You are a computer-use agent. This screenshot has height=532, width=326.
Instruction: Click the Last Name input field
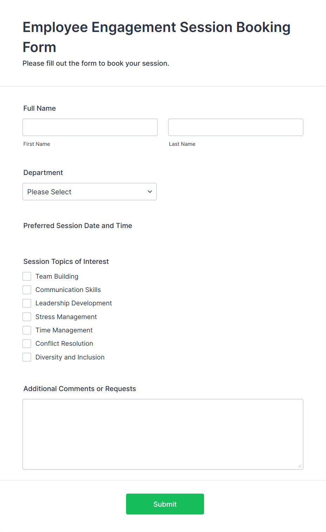(x=236, y=127)
